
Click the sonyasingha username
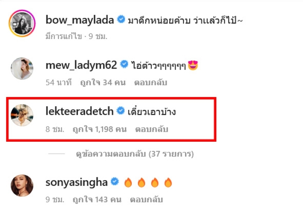(77, 183)
